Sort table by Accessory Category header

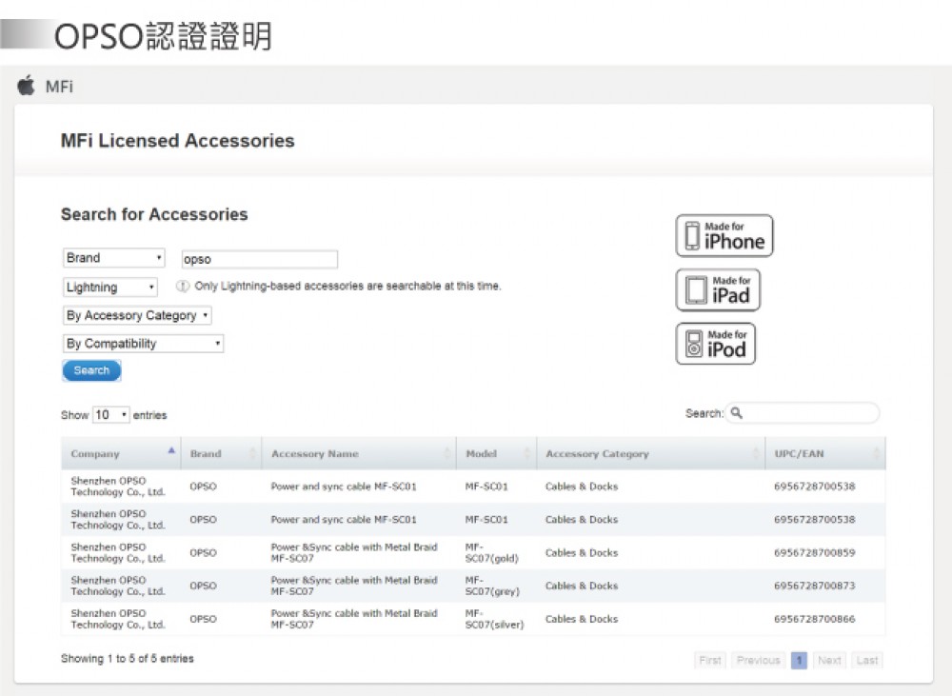click(651, 453)
